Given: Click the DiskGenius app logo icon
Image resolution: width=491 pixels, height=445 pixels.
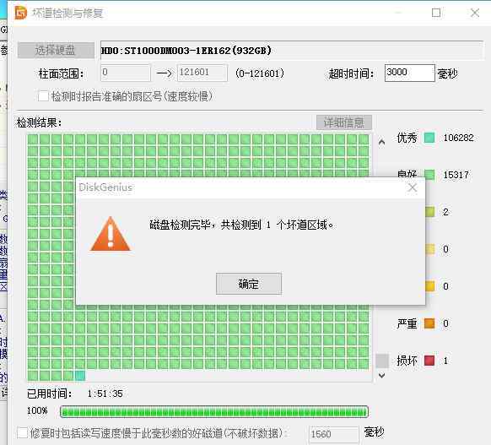Looking at the screenshot, I should click(x=21, y=13).
